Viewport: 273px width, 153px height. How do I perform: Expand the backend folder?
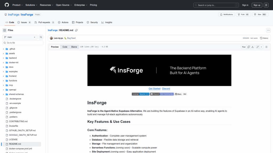coord(13,58)
